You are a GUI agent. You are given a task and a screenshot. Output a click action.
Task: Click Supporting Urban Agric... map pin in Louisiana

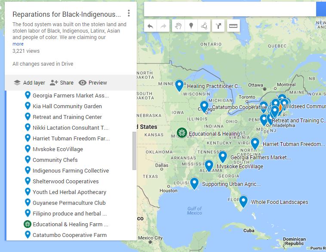click(x=194, y=183)
